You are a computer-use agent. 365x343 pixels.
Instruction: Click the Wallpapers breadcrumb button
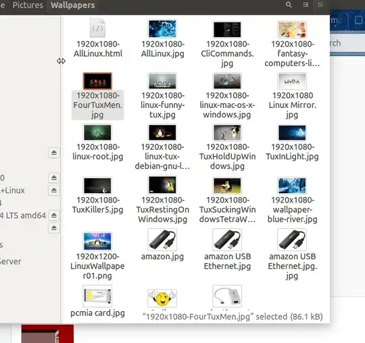coord(72,5)
